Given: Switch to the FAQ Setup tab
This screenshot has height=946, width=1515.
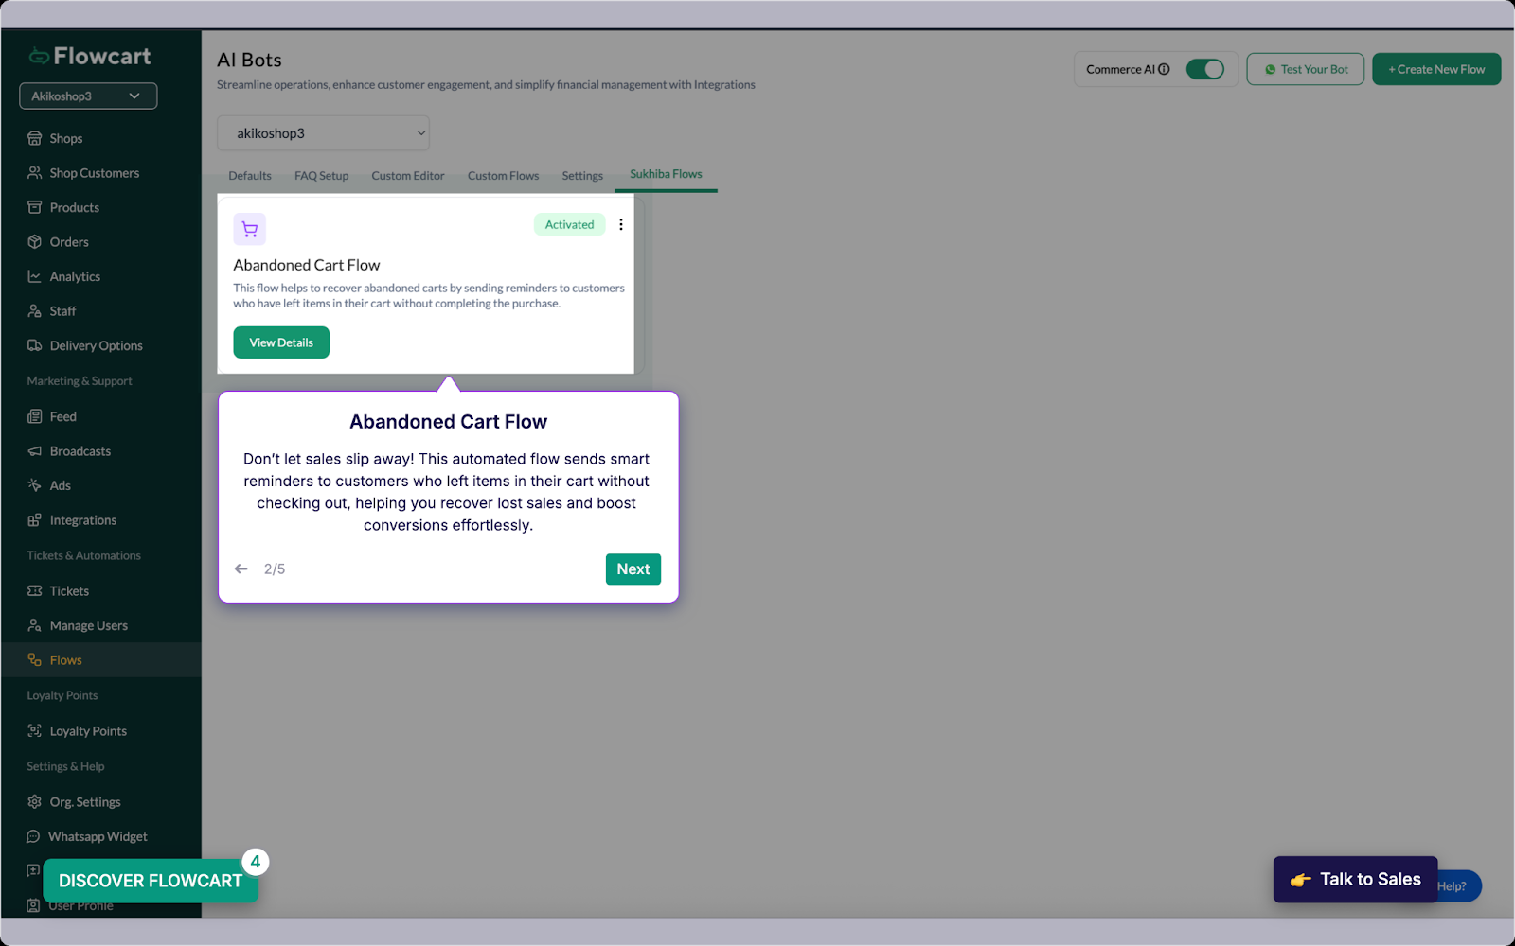Looking at the screenshot, I should coord(321,176).
